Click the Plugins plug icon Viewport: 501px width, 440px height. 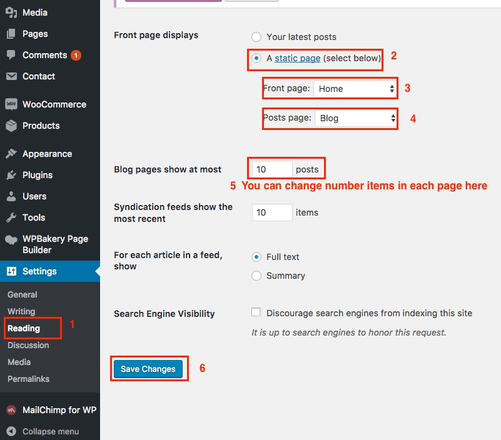coord(11,175)
